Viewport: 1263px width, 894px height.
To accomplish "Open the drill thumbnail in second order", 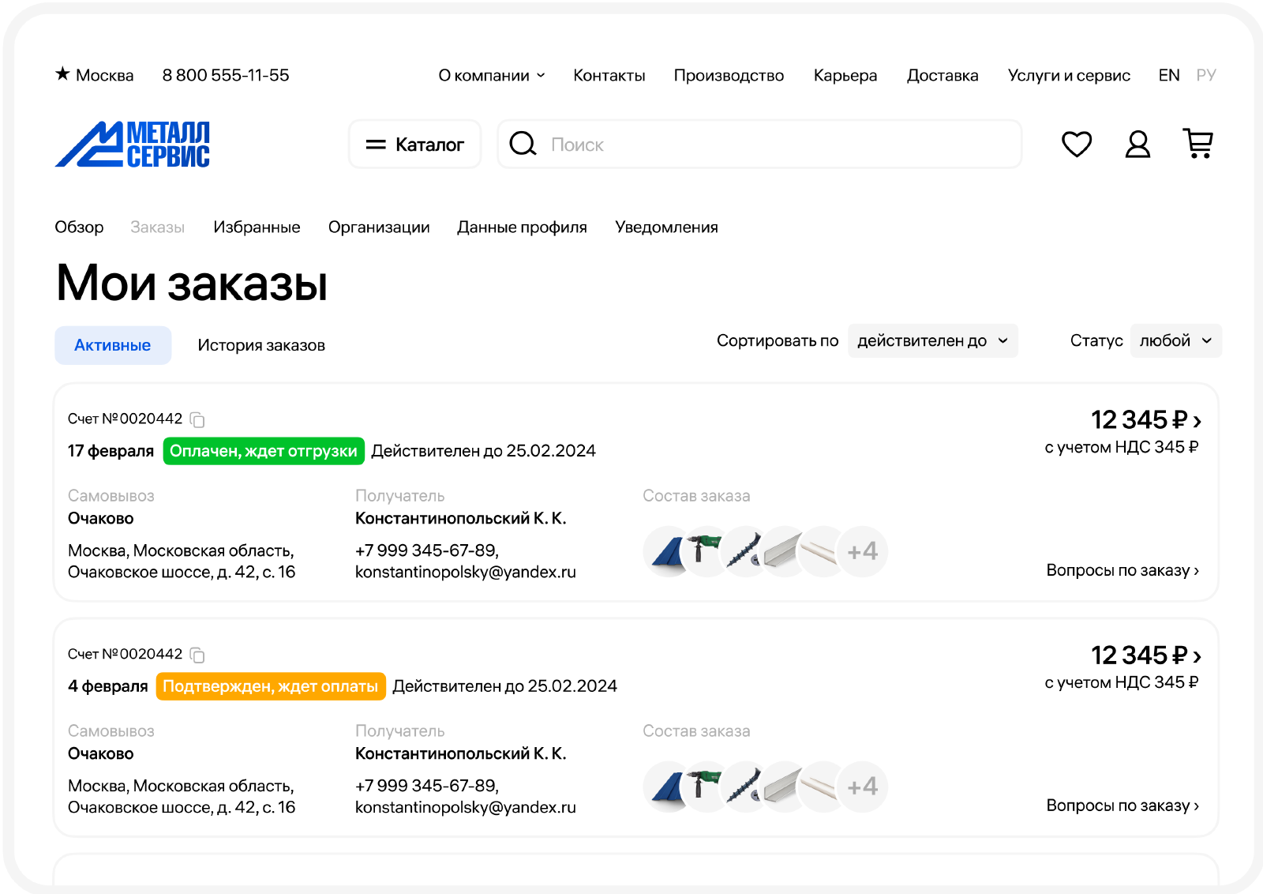I will pyautogui.click(x=705, y=787).
